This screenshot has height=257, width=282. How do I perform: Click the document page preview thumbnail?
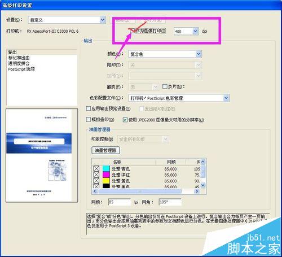pos(42,155)
